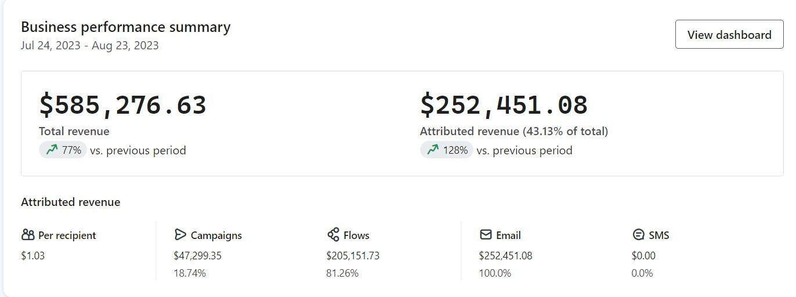Screen dimensions: 796x297
Task: Click the Flows branching icon
Action: point(333,235)
